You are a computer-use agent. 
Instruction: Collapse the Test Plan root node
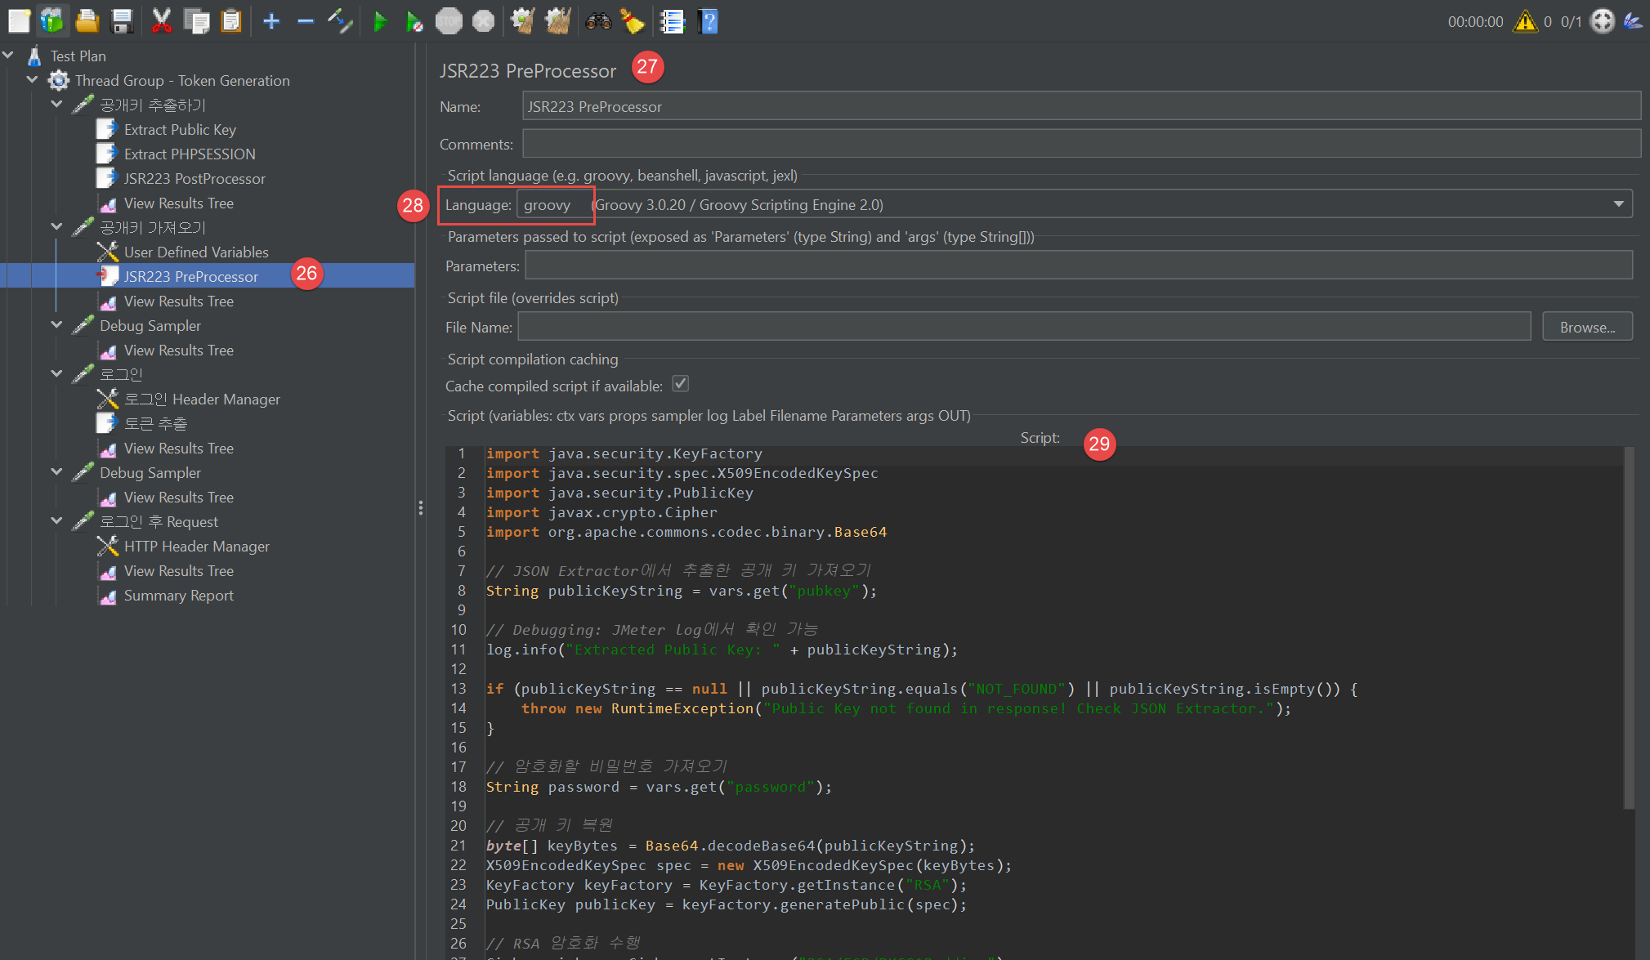(8, 56)
